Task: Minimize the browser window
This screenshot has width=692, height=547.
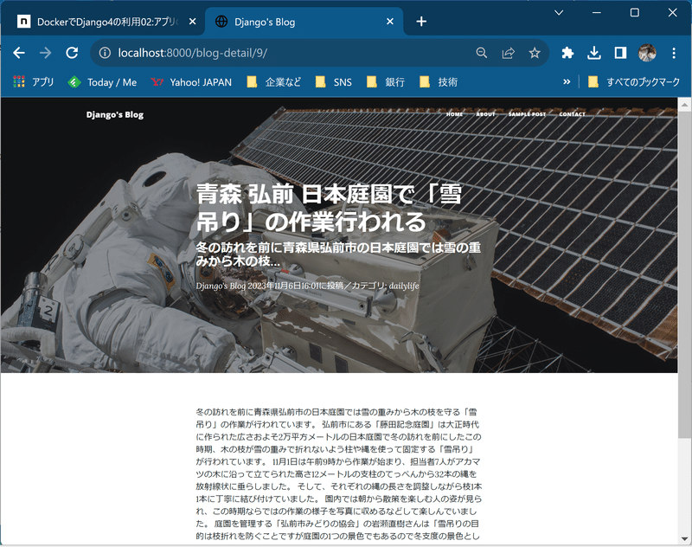Action: (597, 12)
